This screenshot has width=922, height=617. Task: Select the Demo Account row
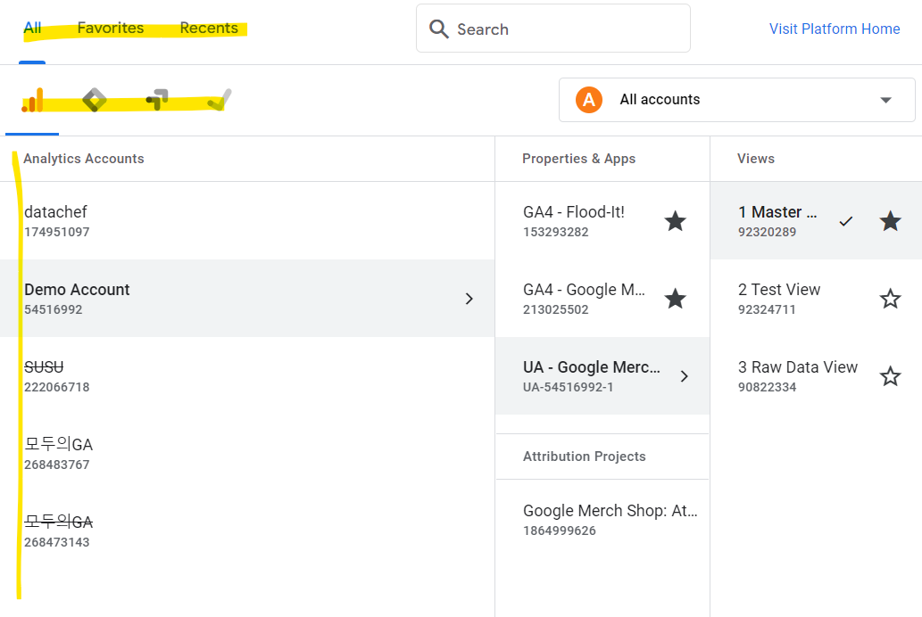247,299
